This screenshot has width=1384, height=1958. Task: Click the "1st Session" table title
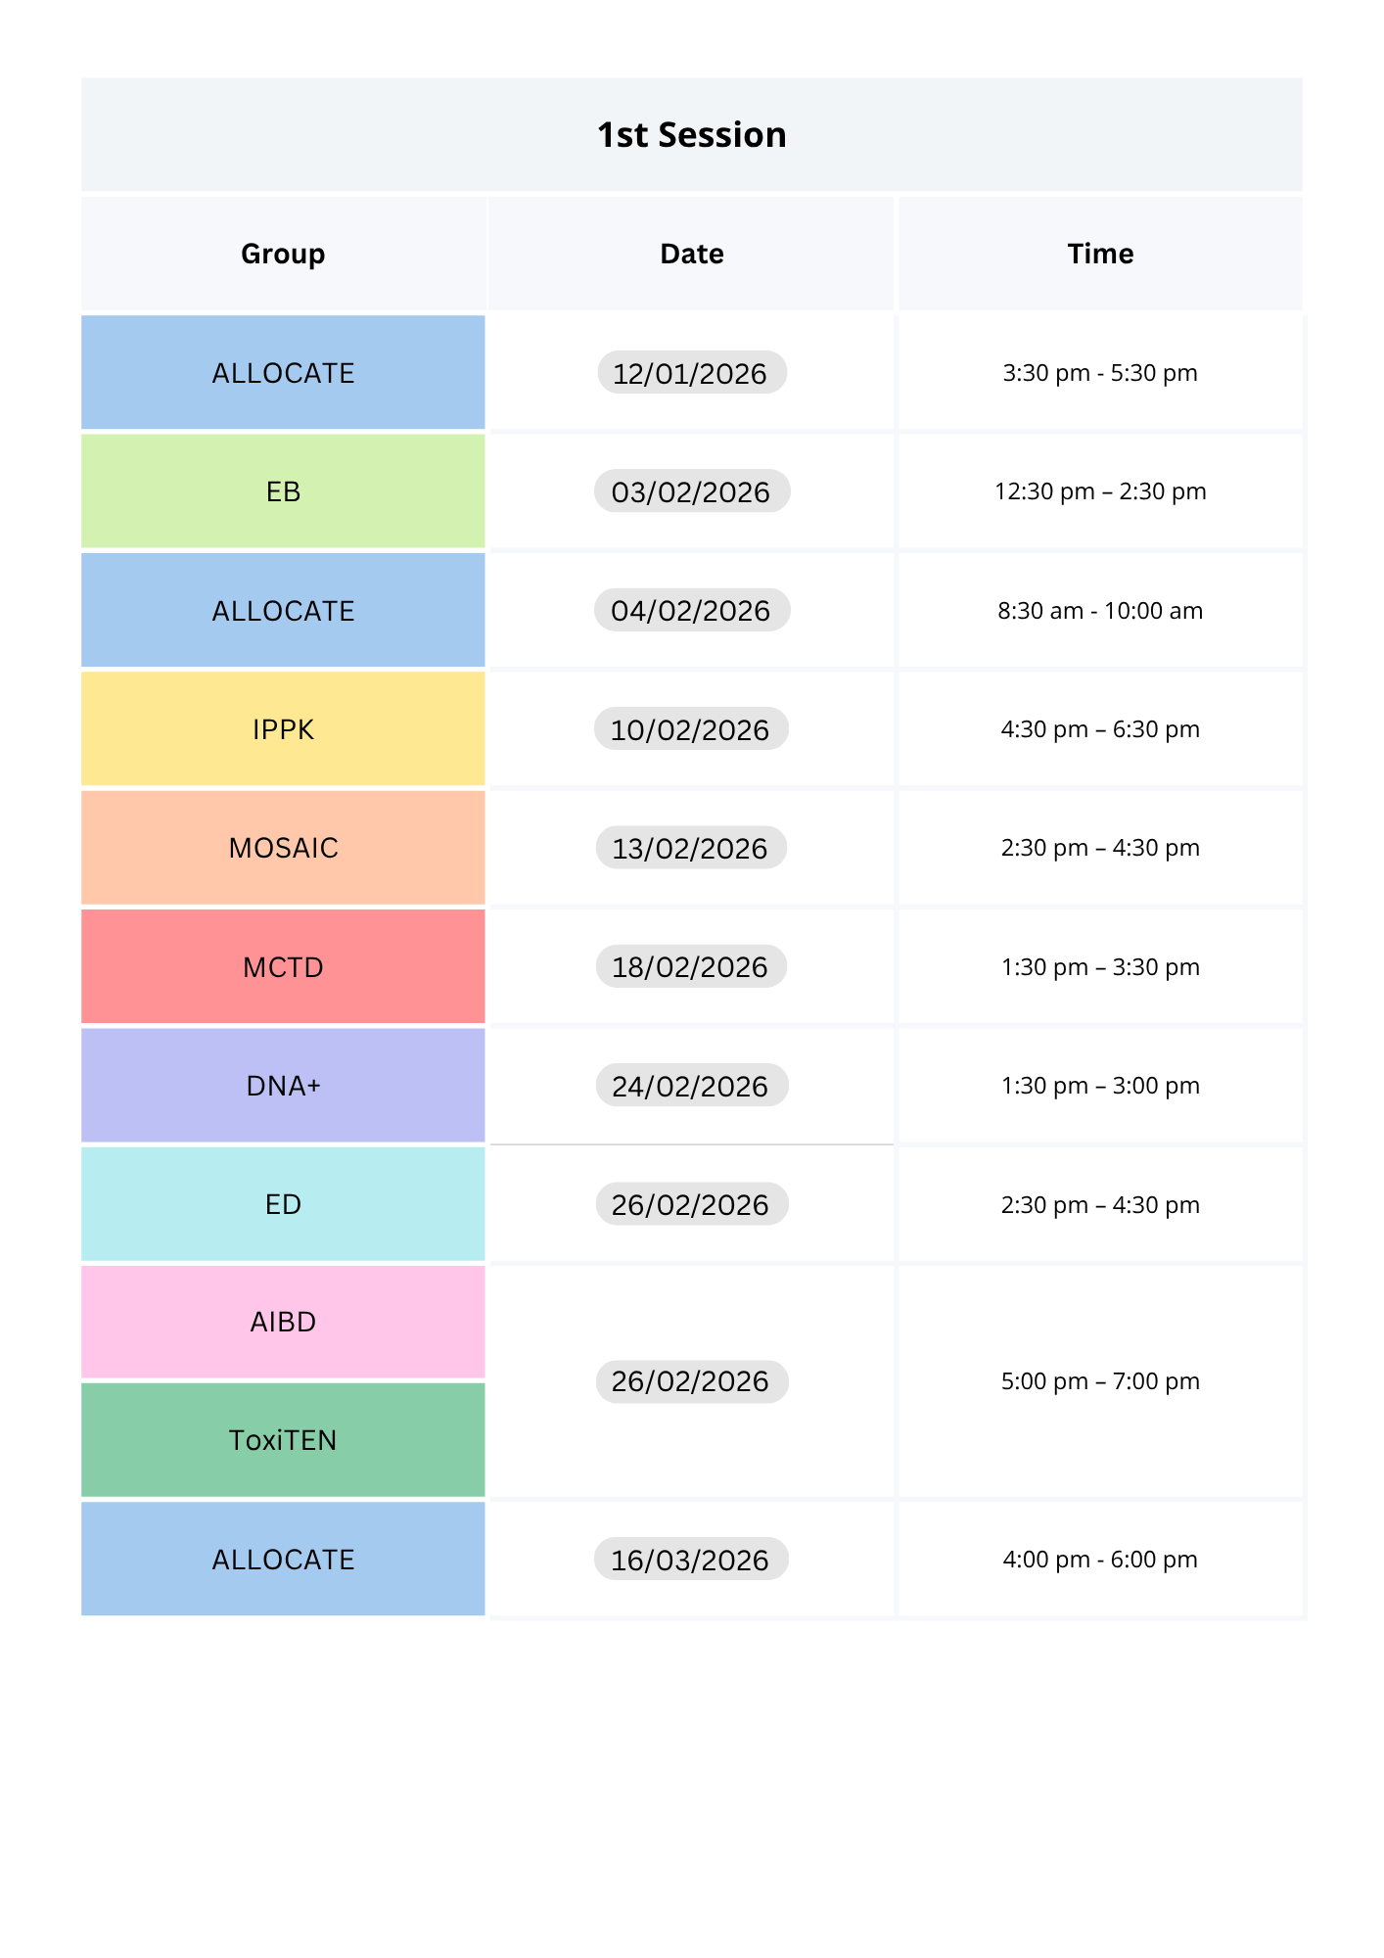coord(691,135)
